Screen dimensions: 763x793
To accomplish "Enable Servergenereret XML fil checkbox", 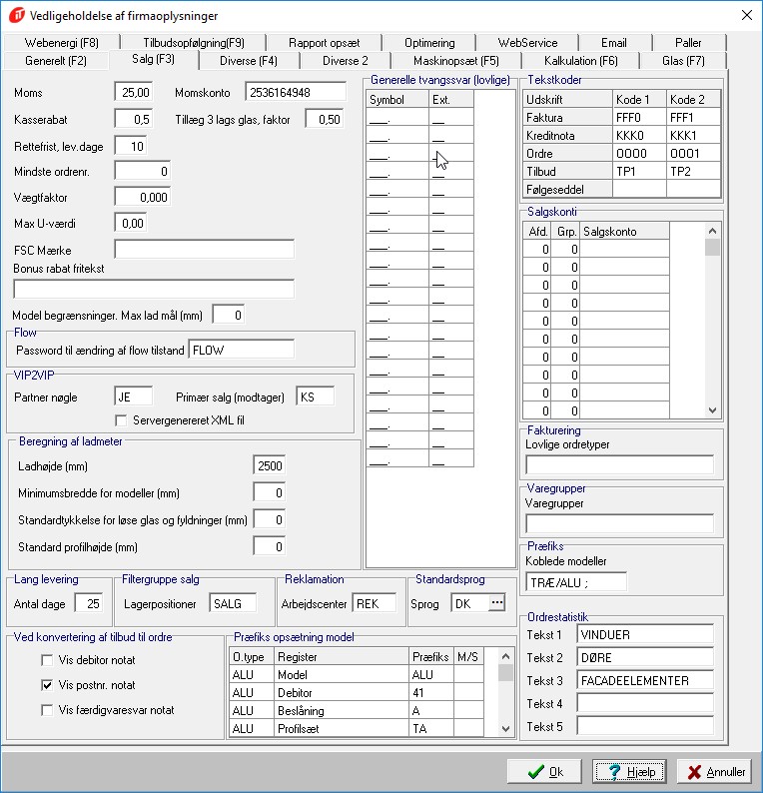I will point(121,420).
